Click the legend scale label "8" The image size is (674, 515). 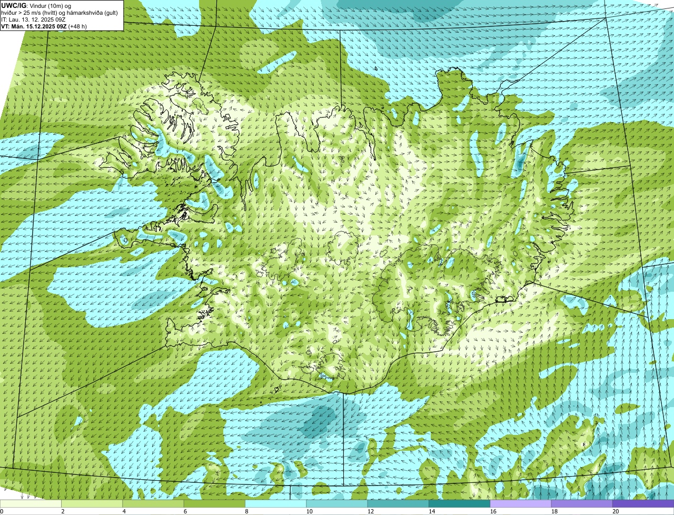pos(246,511)
